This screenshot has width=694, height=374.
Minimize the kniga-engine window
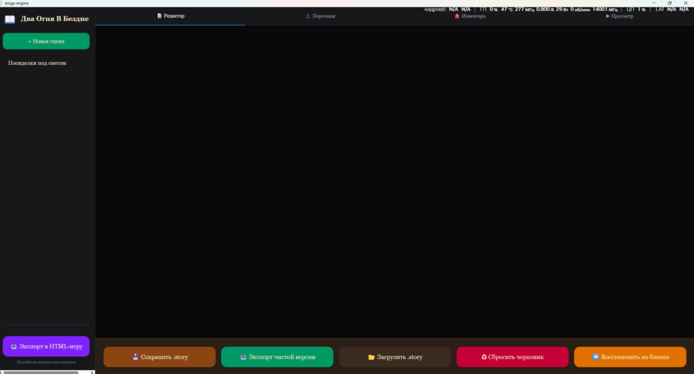tap(652, 3)
